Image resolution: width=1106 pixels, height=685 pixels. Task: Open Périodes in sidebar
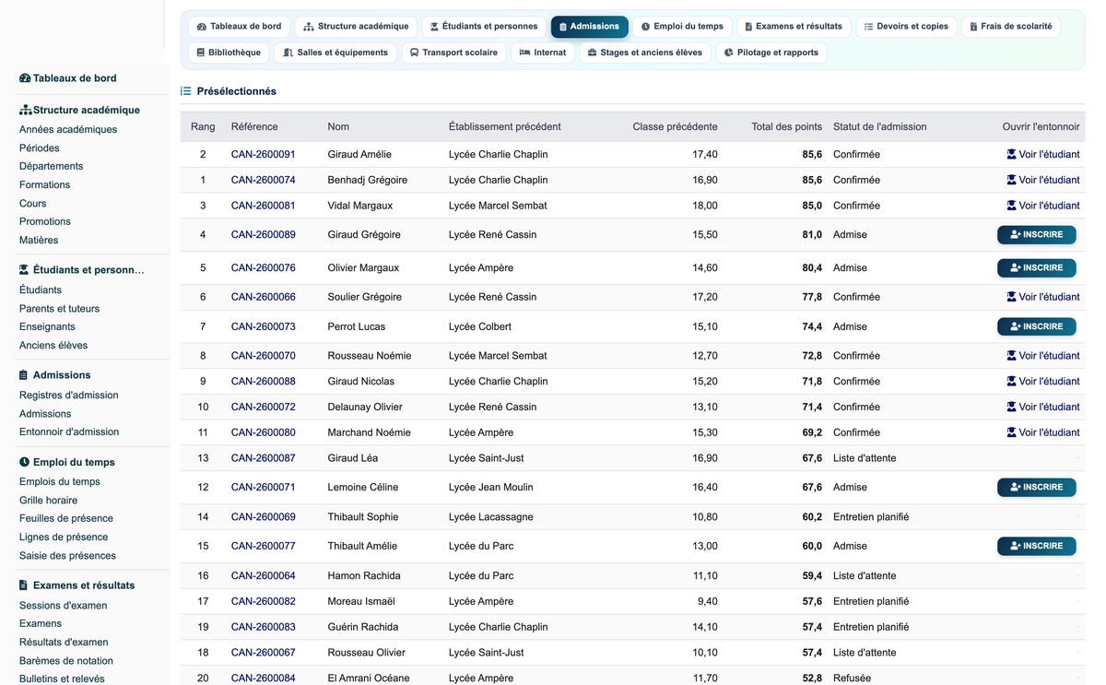coord(40,148)
